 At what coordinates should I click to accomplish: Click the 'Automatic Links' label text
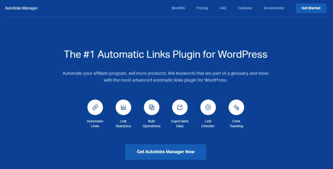click(x=95, y=124)
